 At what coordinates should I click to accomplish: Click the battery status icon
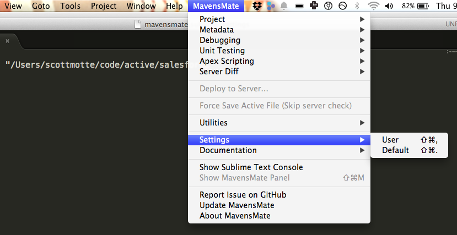pos(423,6)
